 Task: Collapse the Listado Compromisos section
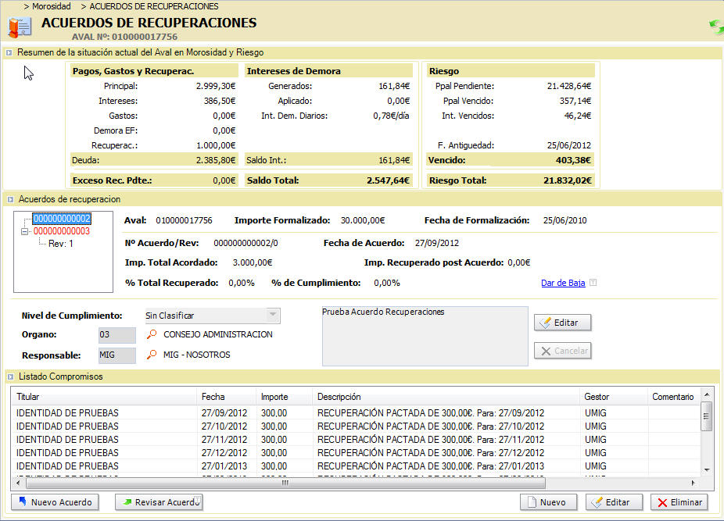10,376
